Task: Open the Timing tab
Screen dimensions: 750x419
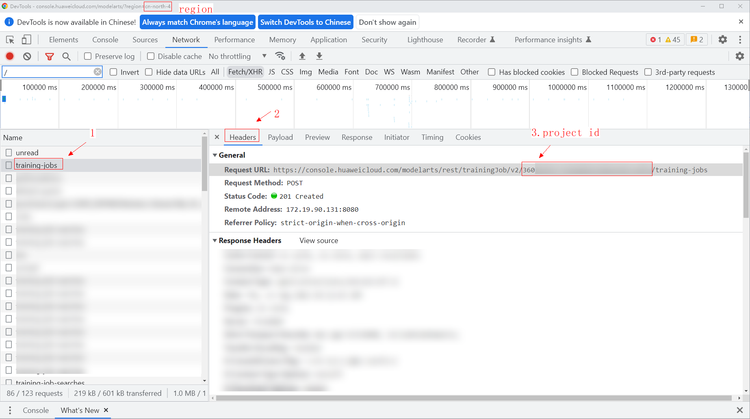Action: pos(432,137)
